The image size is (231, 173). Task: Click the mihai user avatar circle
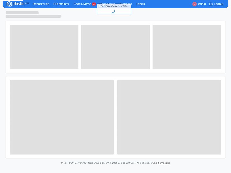click(x=195, y=4)
